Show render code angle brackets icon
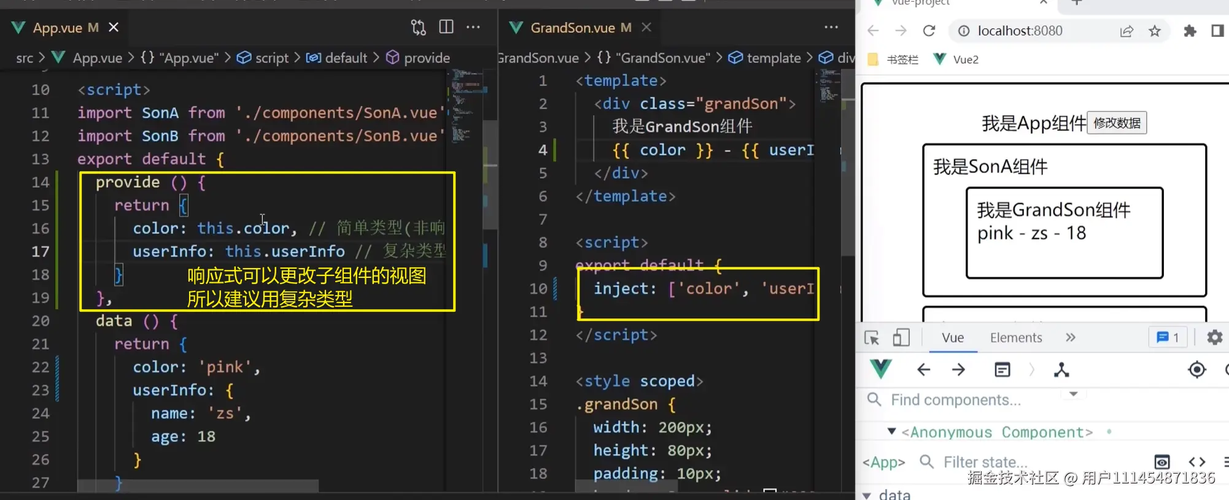1229x500 pixels. pos(1197,462)
